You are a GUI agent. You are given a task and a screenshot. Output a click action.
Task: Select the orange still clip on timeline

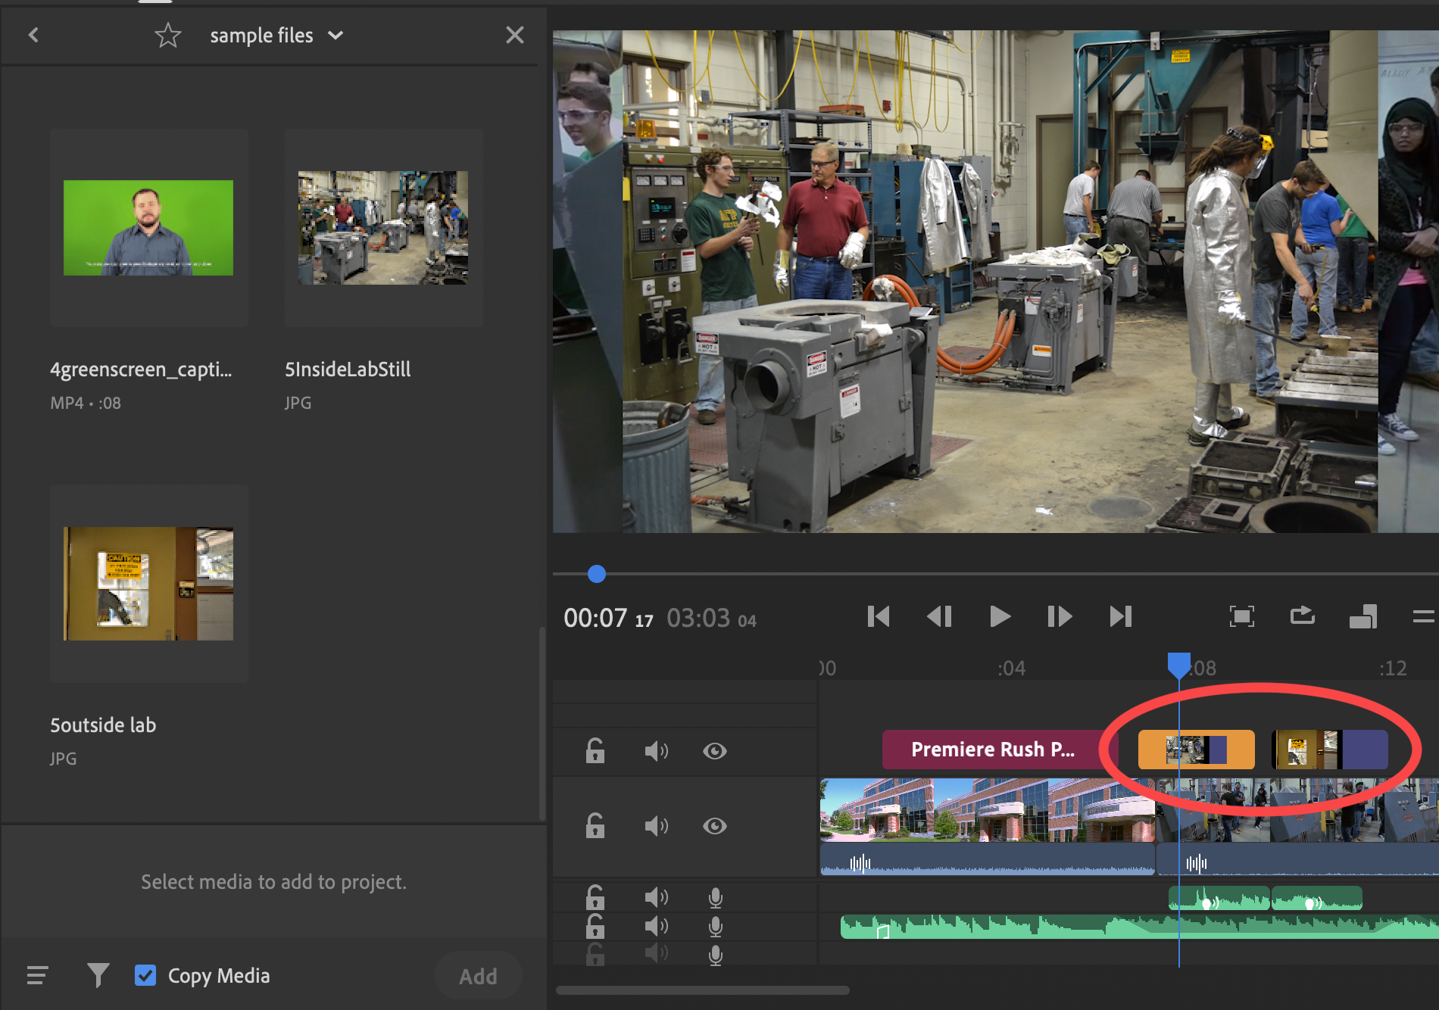pyautogui.click(x=1197, y=750)
